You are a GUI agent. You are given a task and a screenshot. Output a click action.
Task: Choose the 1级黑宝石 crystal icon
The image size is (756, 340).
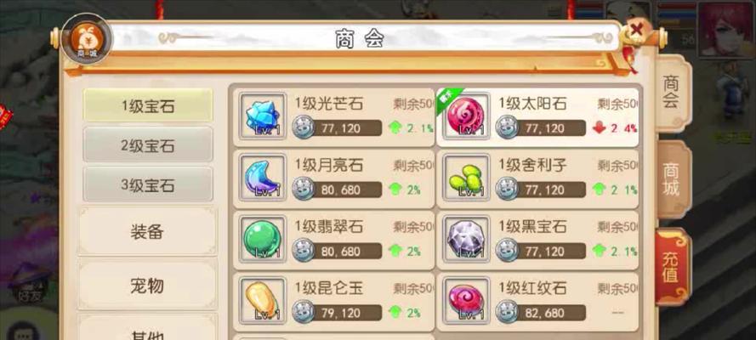(466, 239)
